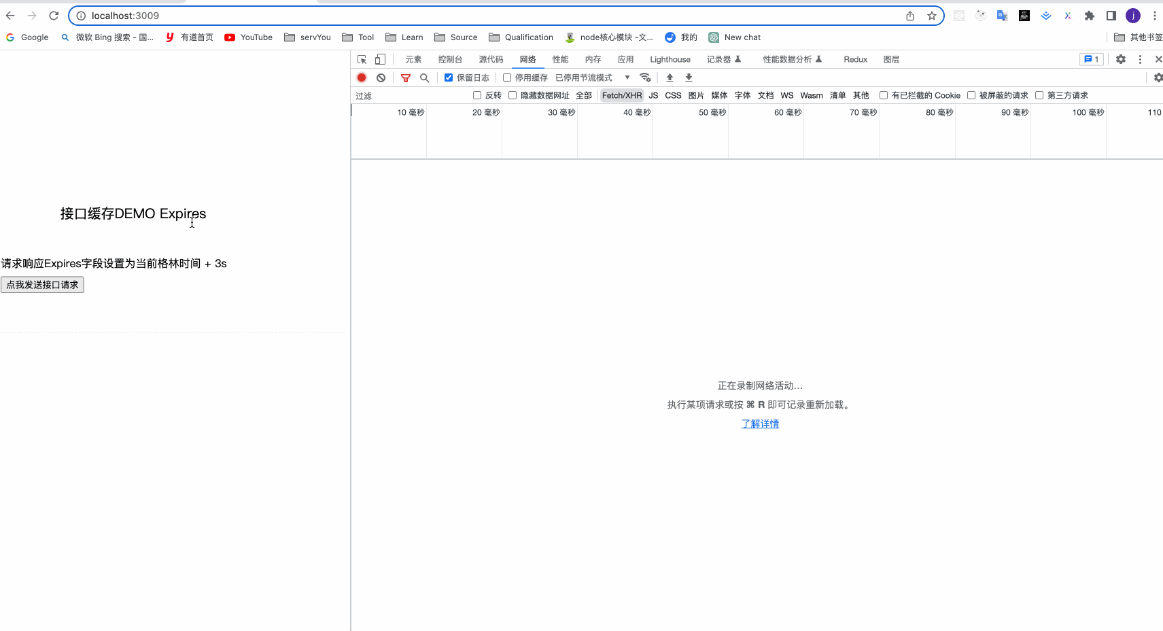Check the 第三方请求 checkbox
1163x631 pixels.
[x=1039, y=95]
